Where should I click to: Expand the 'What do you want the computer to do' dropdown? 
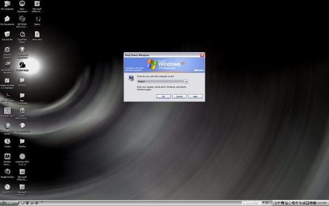[x=186, y=81]
